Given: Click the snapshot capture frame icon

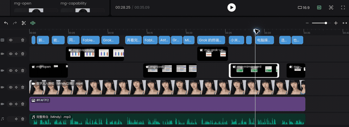Looking at the screenshot, I should (331, 8).
